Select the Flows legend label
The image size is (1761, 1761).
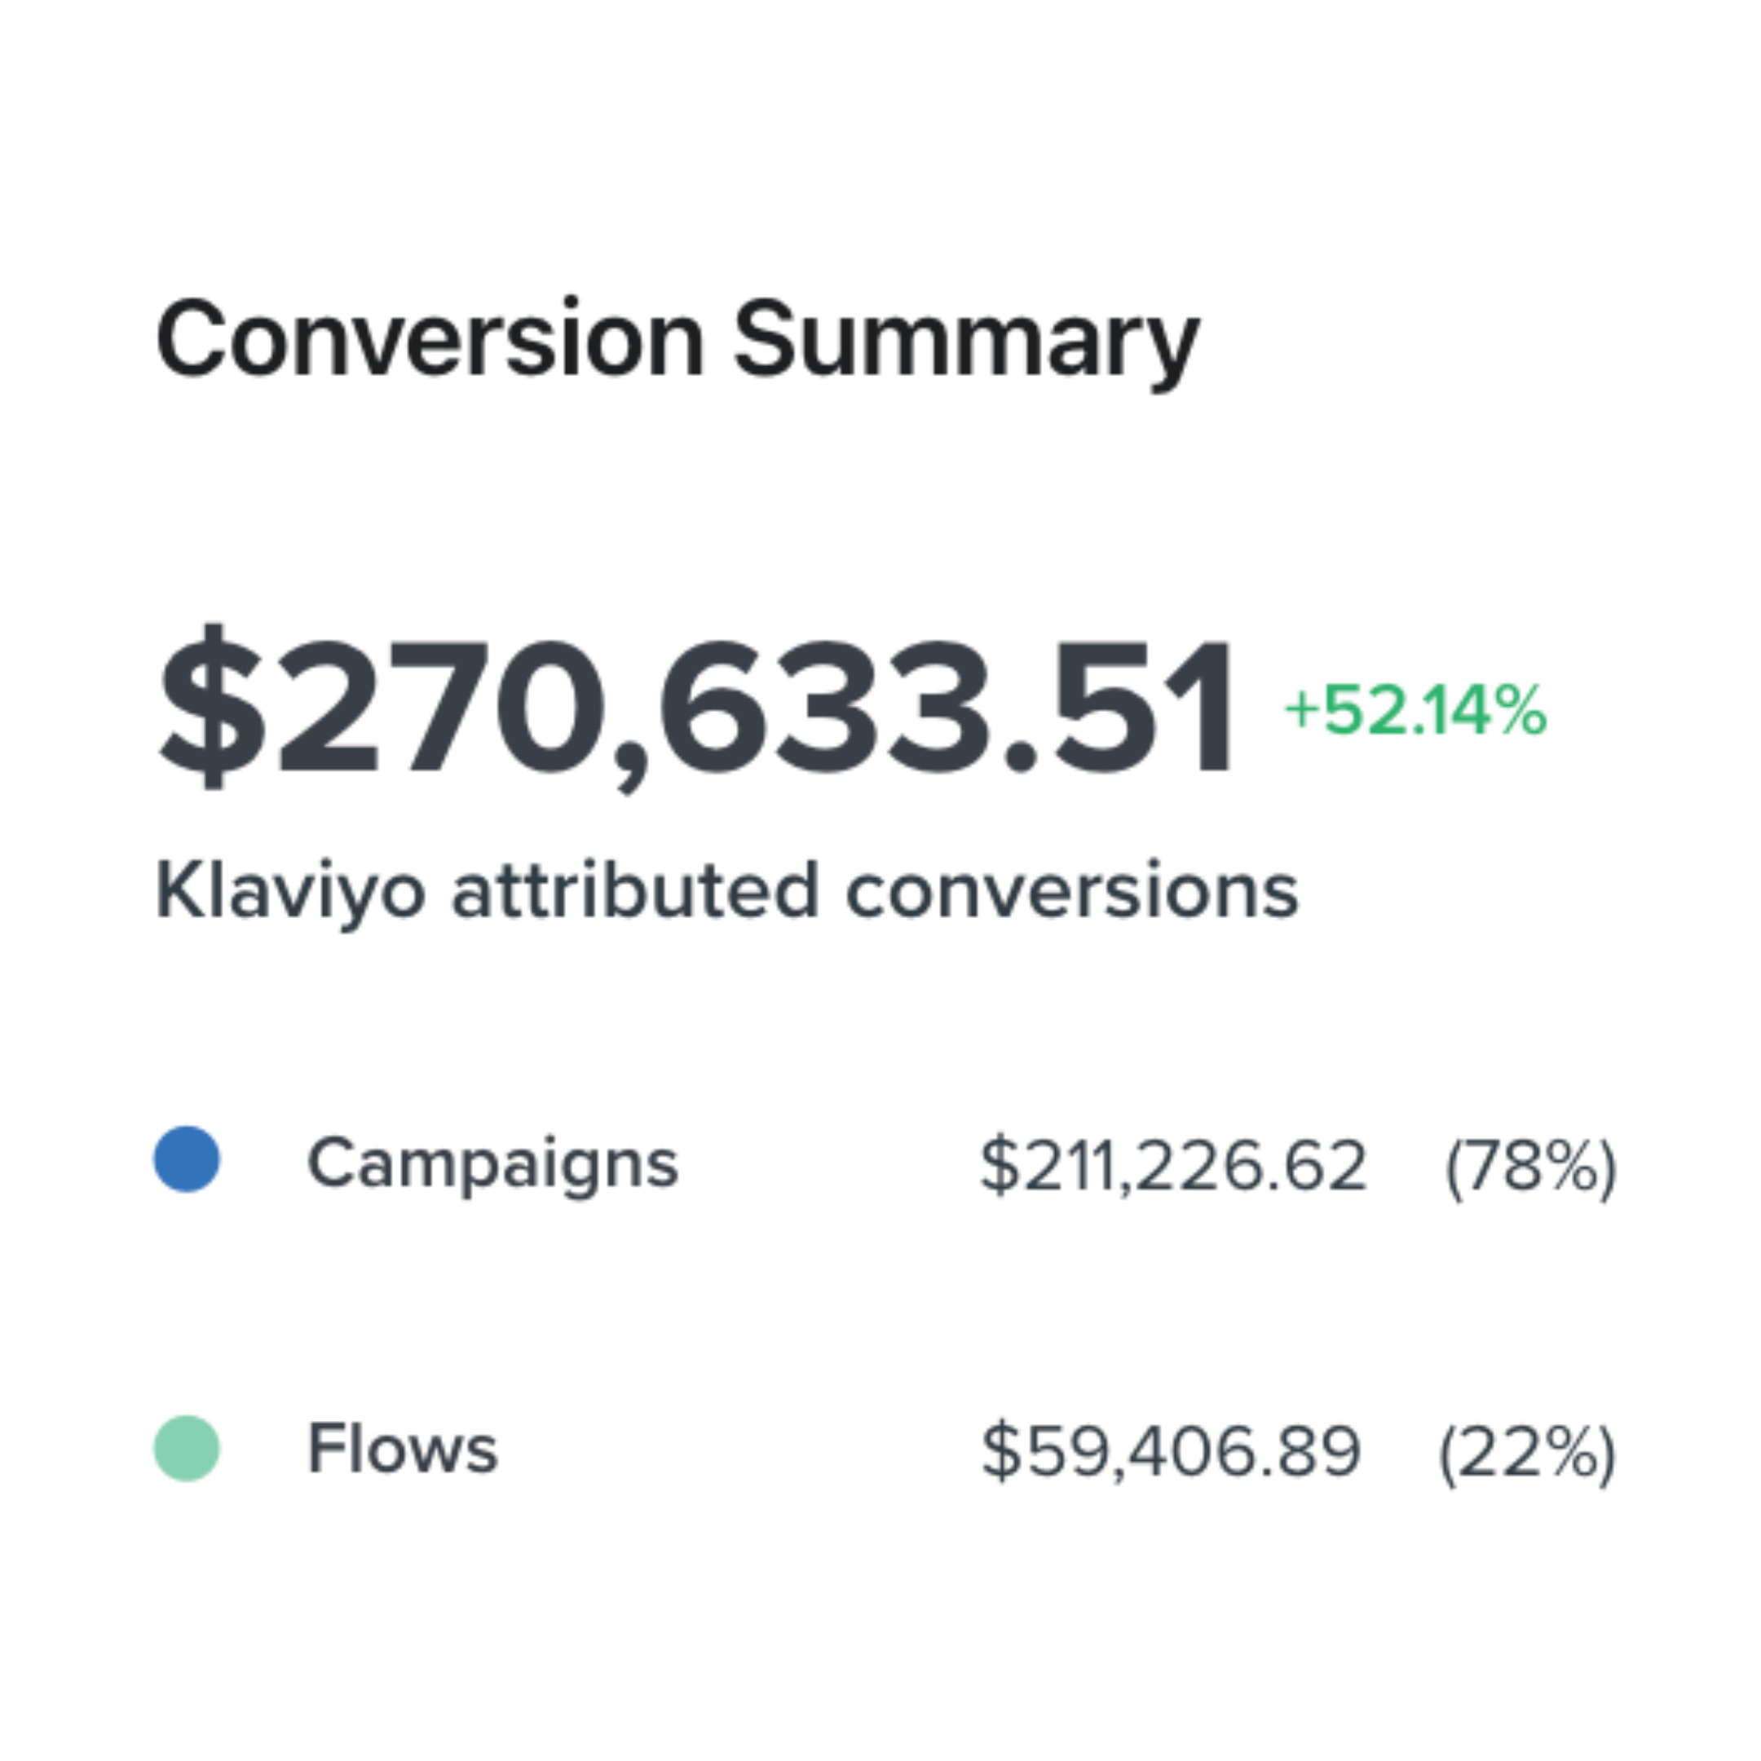[x=402, y=1449]
